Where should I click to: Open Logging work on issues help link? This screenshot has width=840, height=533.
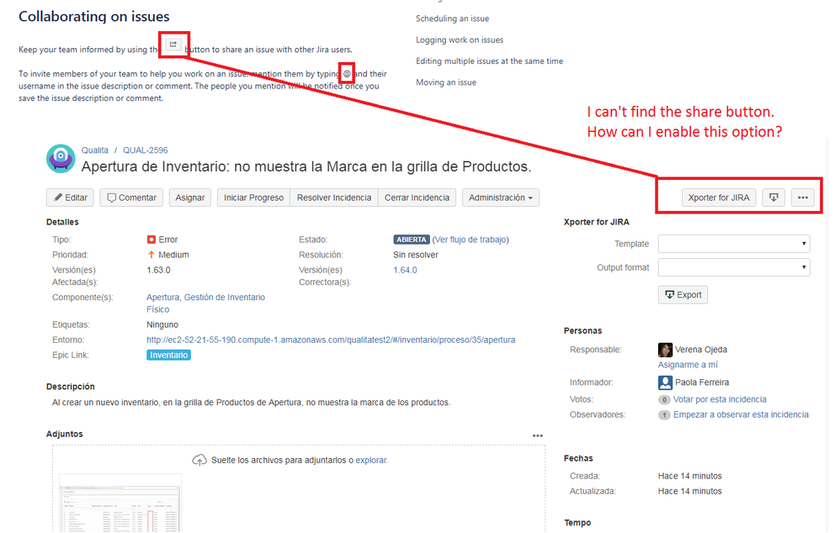tap(460, 40)
